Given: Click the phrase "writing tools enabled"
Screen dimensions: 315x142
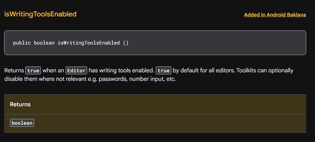Looking at the screenshot, I should [121, 71].
